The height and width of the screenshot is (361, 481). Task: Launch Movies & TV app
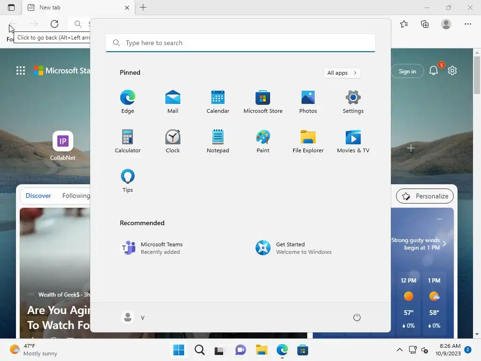(x=353, y=141)
